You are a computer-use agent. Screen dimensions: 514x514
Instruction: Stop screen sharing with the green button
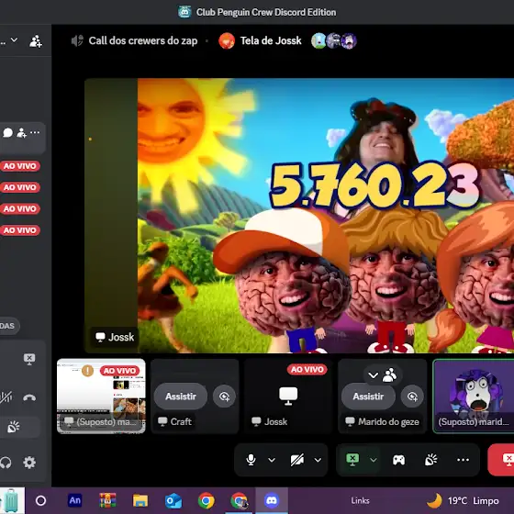tap(352, 460)
